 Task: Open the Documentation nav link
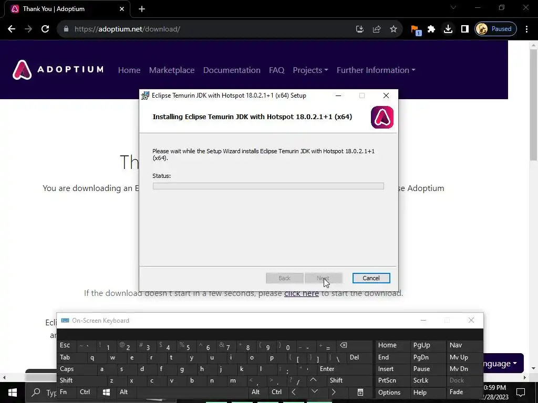[232, 70]
